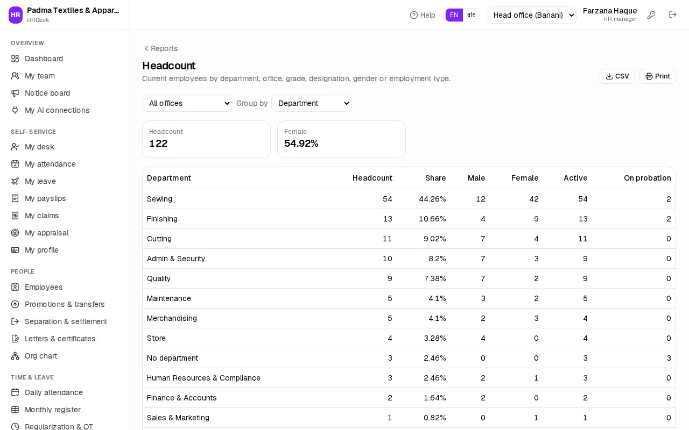The image size is (689, 430).
Task: Click the My attendance calendar icon
Action: click(15, 164)
